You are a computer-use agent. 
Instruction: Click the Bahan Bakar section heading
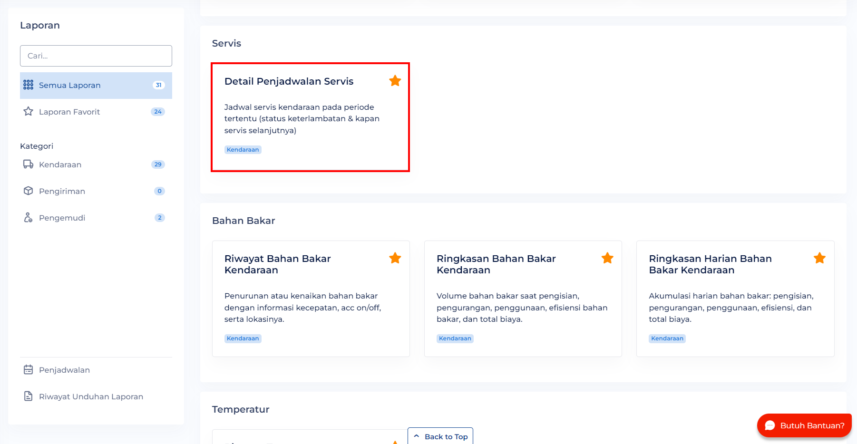point(243,221)
